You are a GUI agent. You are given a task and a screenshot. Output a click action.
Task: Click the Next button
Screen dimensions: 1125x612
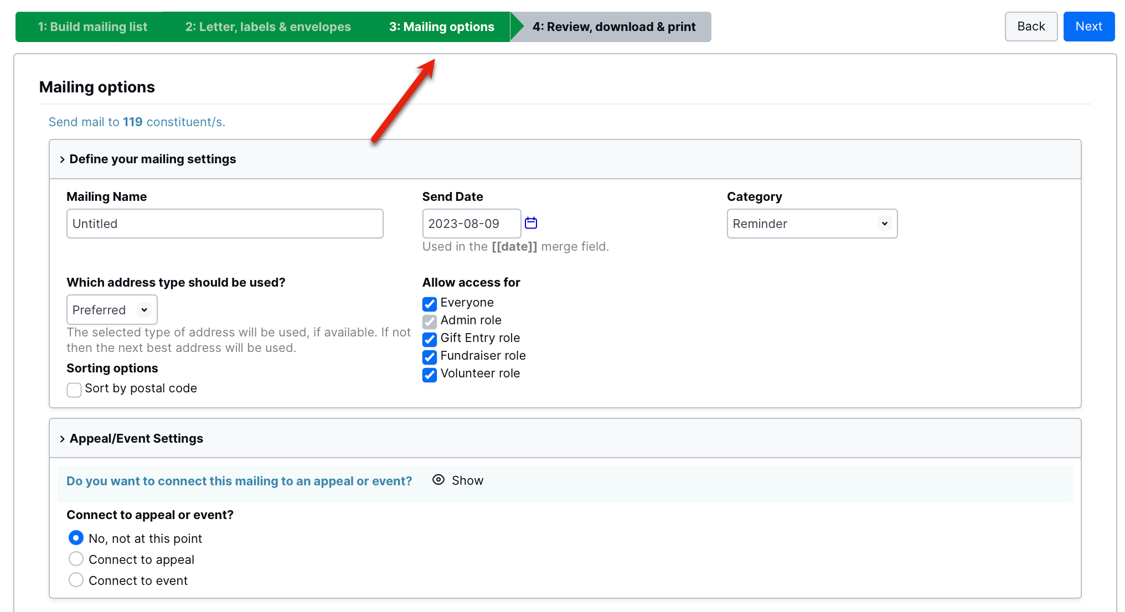point(1088,27)
